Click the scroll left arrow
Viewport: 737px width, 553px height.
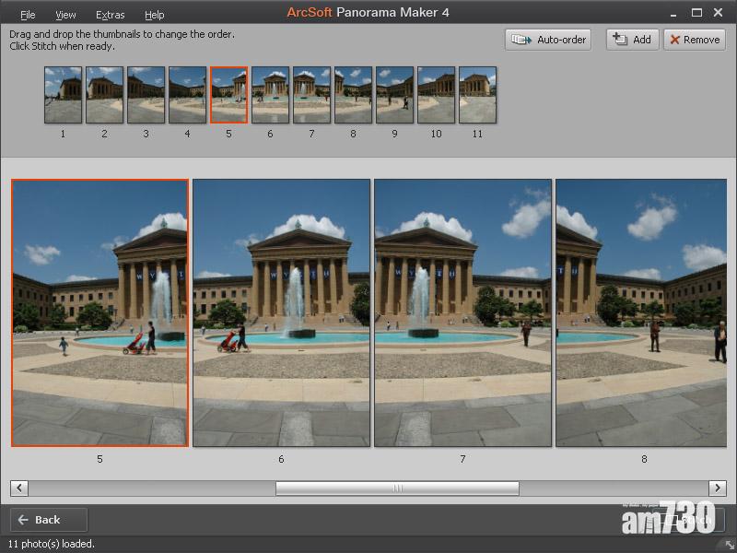(19, 488)
